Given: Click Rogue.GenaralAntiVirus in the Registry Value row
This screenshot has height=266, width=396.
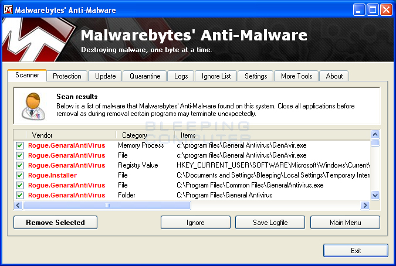Looking at the screenshot, I should [67, 165].
